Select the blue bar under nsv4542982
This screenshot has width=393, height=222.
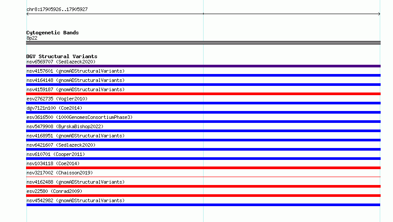203,205
